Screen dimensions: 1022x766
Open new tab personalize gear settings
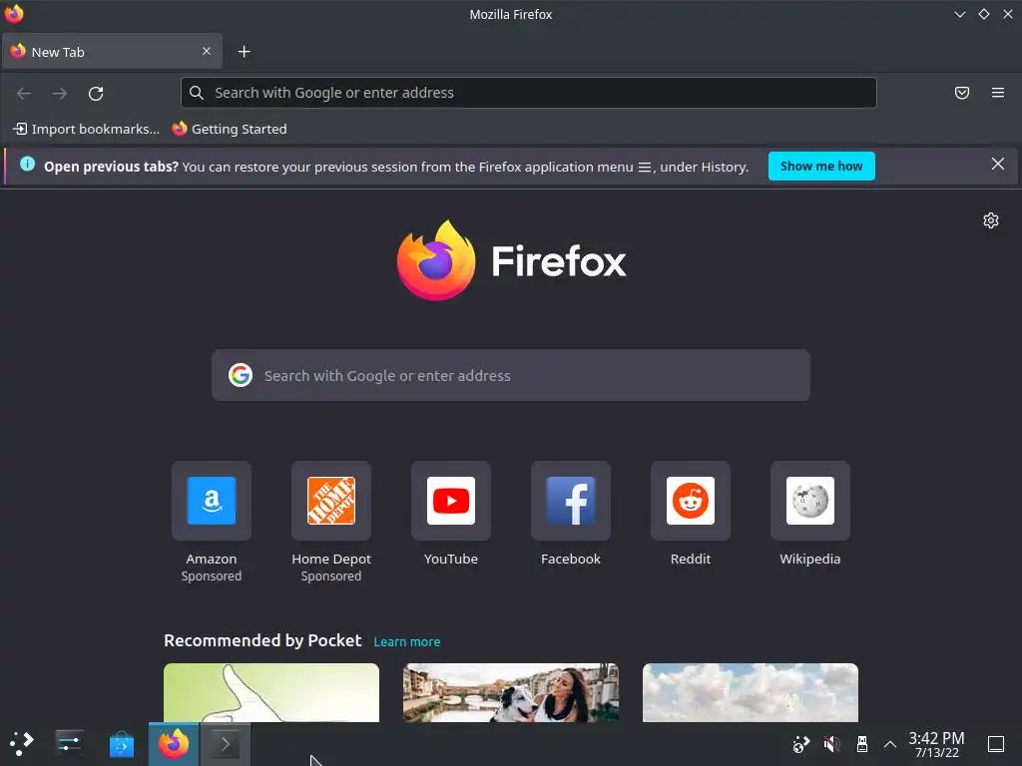991,220
